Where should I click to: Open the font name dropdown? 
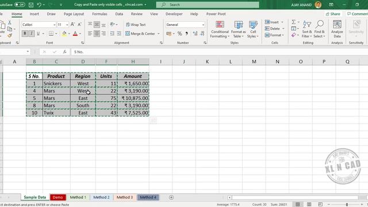[x=54, y=25]
